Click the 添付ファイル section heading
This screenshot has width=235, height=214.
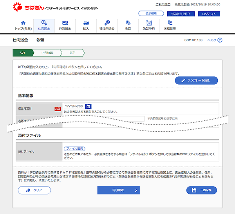29,136
